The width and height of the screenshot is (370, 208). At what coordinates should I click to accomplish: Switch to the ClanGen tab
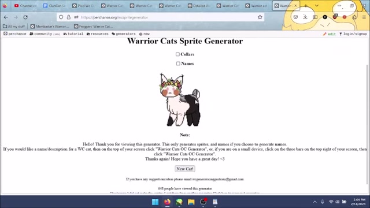click(x=54, y=6)
